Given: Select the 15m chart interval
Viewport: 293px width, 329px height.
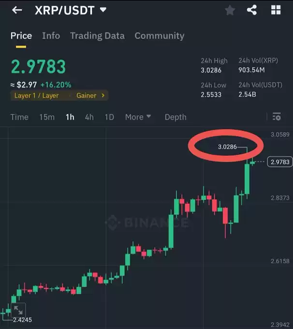Looking at the screenshot, I should 47,117.
